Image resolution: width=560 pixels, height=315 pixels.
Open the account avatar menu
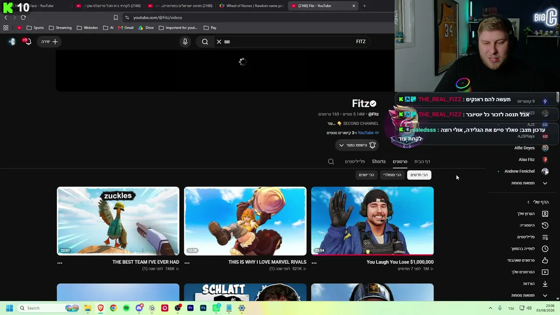[x=12, y=42]
